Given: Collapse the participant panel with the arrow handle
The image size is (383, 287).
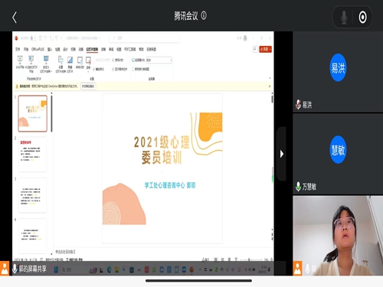Looking at the screenshot, I should [x=281, y=154].
